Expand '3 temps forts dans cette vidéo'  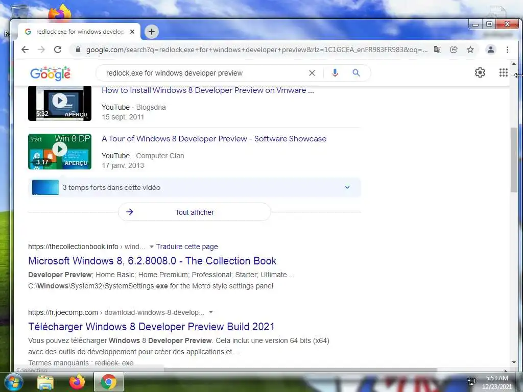[195, 187]
